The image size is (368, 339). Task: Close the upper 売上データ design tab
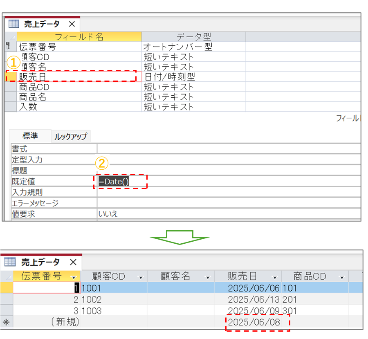72,24
